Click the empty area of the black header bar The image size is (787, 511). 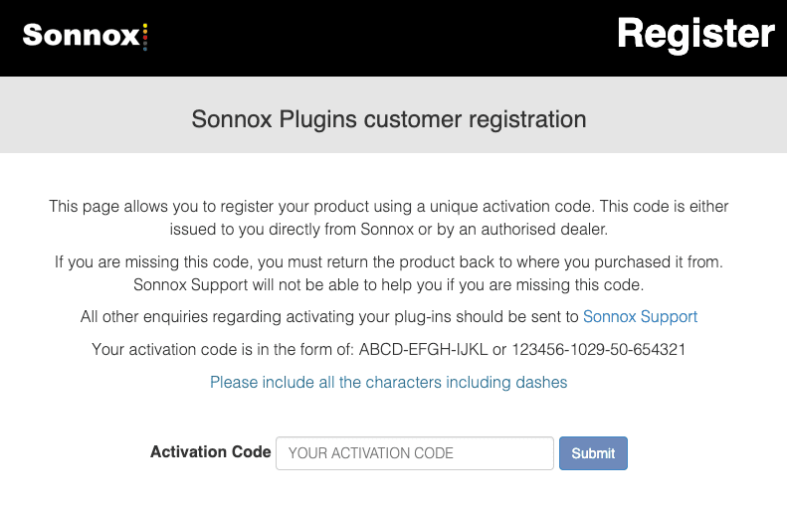point(381,38)
